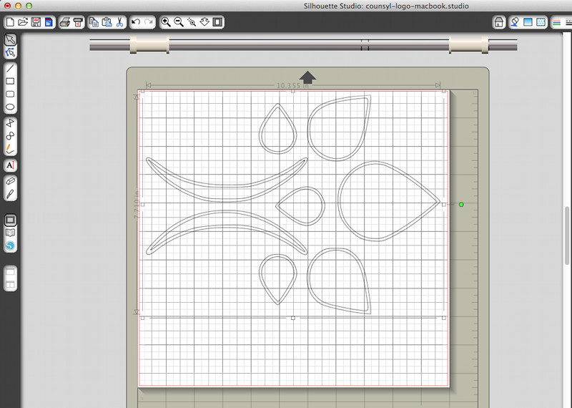Click the vertical scrollbar thumb

click(567, 235)
